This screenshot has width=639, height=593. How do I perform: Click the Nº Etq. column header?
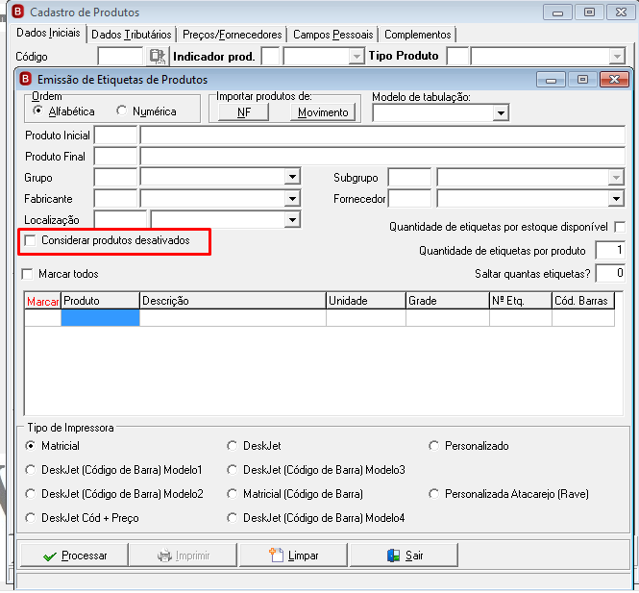pyautogui.click(x=521, y=301)
